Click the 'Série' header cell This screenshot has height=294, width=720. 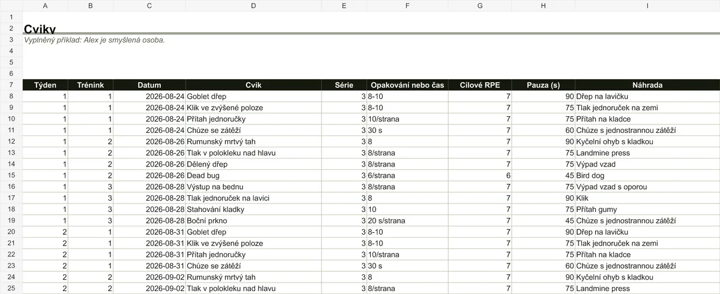pyautogui.click(x=344, y=85)
